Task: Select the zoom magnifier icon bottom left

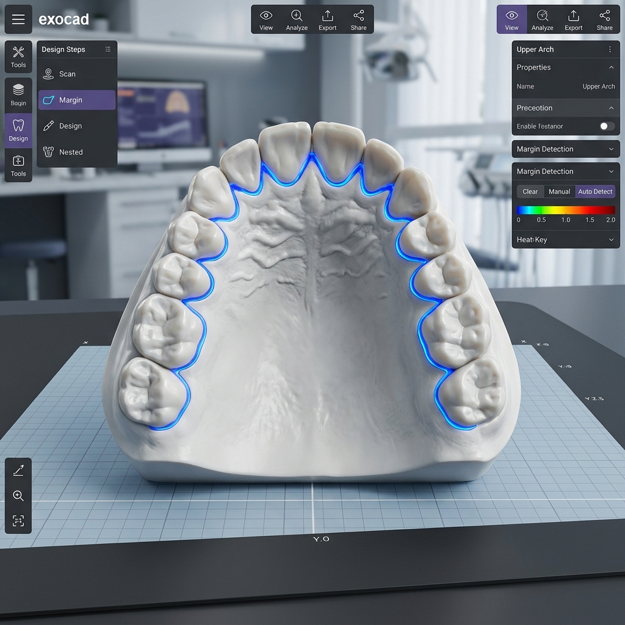Action: (x=18, y=496)
